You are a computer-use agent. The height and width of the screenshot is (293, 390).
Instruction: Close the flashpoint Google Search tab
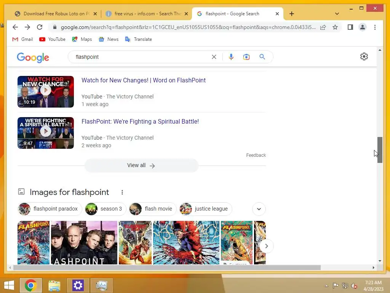(277, 14)
